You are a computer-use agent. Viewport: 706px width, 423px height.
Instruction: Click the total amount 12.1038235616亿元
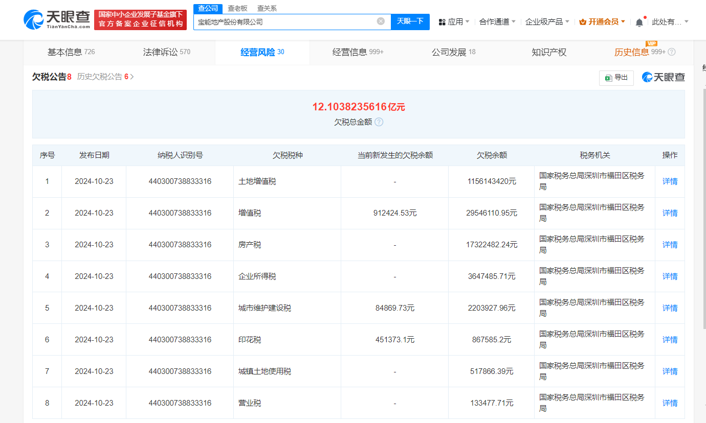359,107
